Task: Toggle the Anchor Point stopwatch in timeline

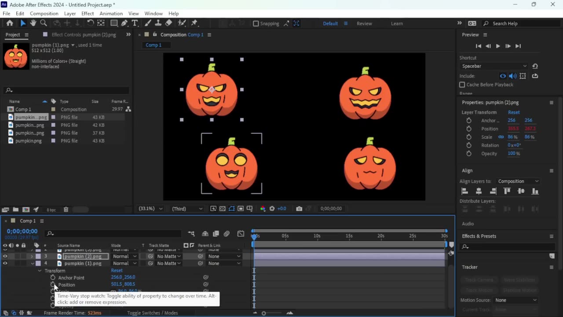Action: tap(53, 278)
